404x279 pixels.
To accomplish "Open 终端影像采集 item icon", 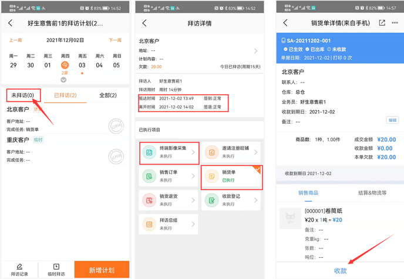I will (x=149, y=152).
